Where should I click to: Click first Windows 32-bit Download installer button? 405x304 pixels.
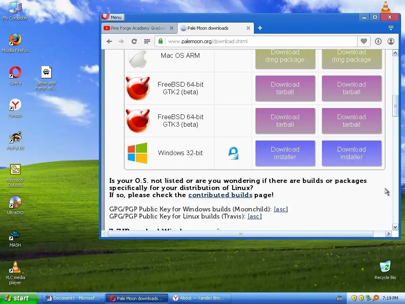pos(285,153)
